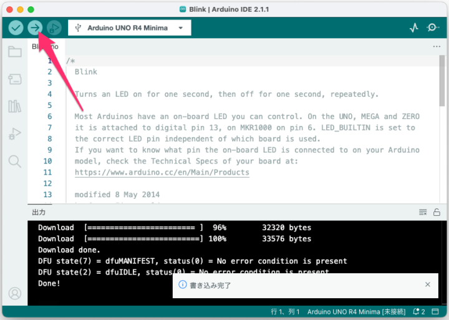Start the Debug button in toolbar
The height and width of the screenshot is (320, 449).
[x=54, y=28]
